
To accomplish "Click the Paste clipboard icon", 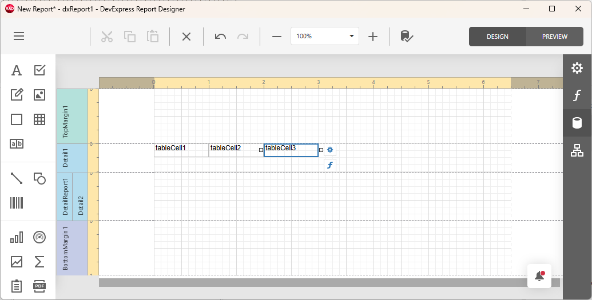I will point(153,37).
